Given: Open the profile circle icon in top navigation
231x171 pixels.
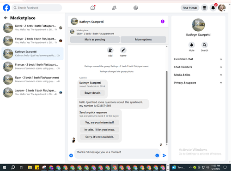Looking at the screenshot, I should point(136,8).
